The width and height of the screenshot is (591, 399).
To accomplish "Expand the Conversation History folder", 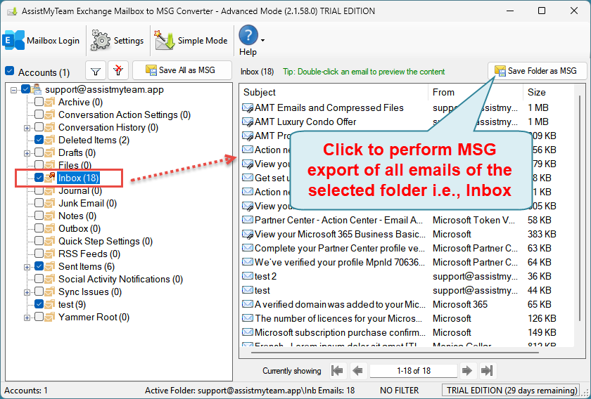I will pyautogui.click(x=27, y=128).
